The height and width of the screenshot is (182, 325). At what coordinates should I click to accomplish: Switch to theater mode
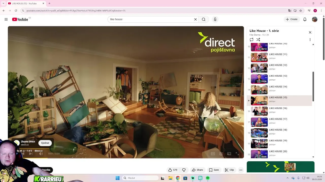[x=229, y=154]
